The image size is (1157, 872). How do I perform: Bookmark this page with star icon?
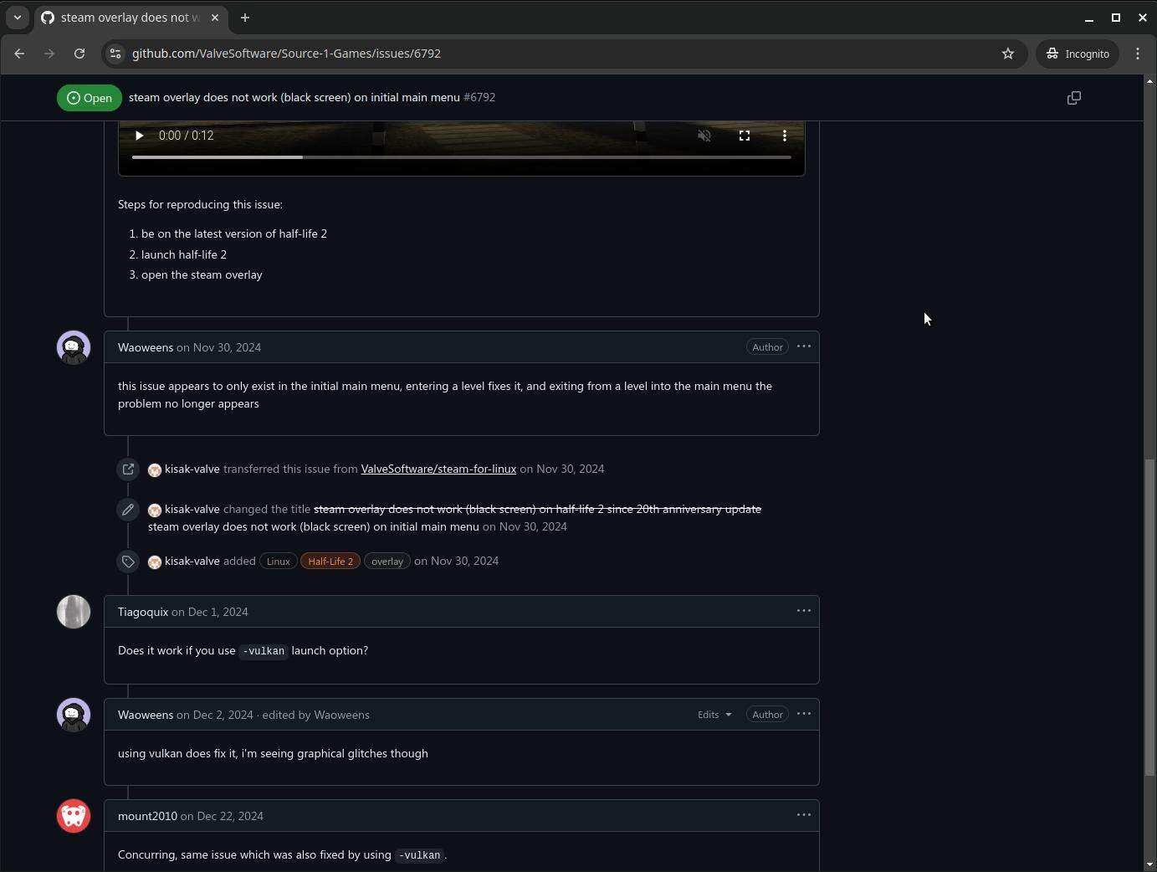coord(1008,54)
